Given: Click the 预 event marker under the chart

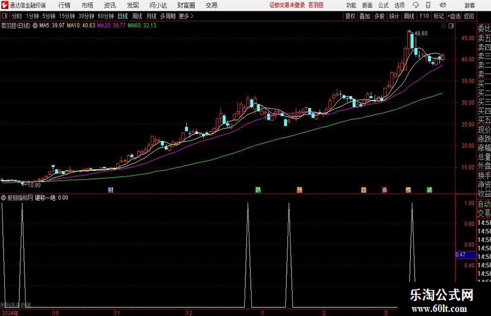Looking at the screenshot, I should [300, 189].
